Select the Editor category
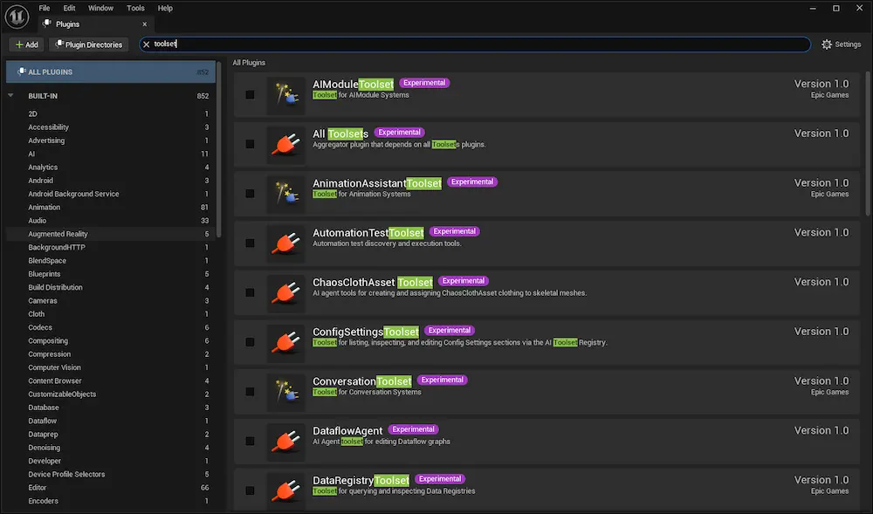The height and width of the screenshot is (514, 873). 111,487
